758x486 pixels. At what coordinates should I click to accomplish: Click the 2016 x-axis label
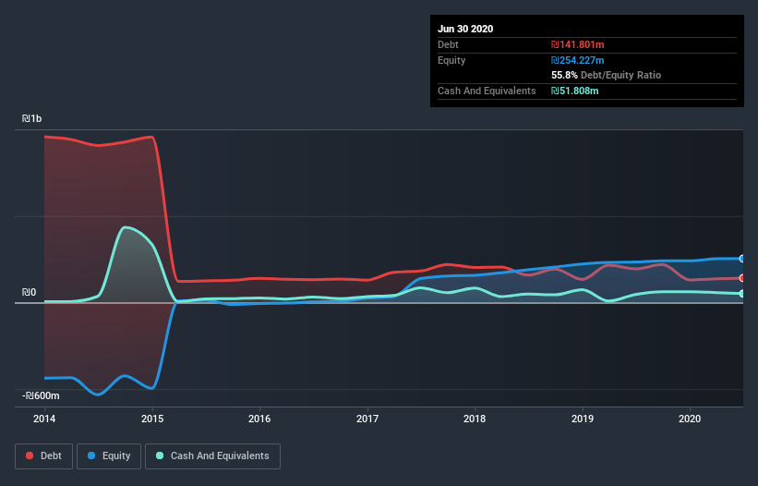point(259,419)
